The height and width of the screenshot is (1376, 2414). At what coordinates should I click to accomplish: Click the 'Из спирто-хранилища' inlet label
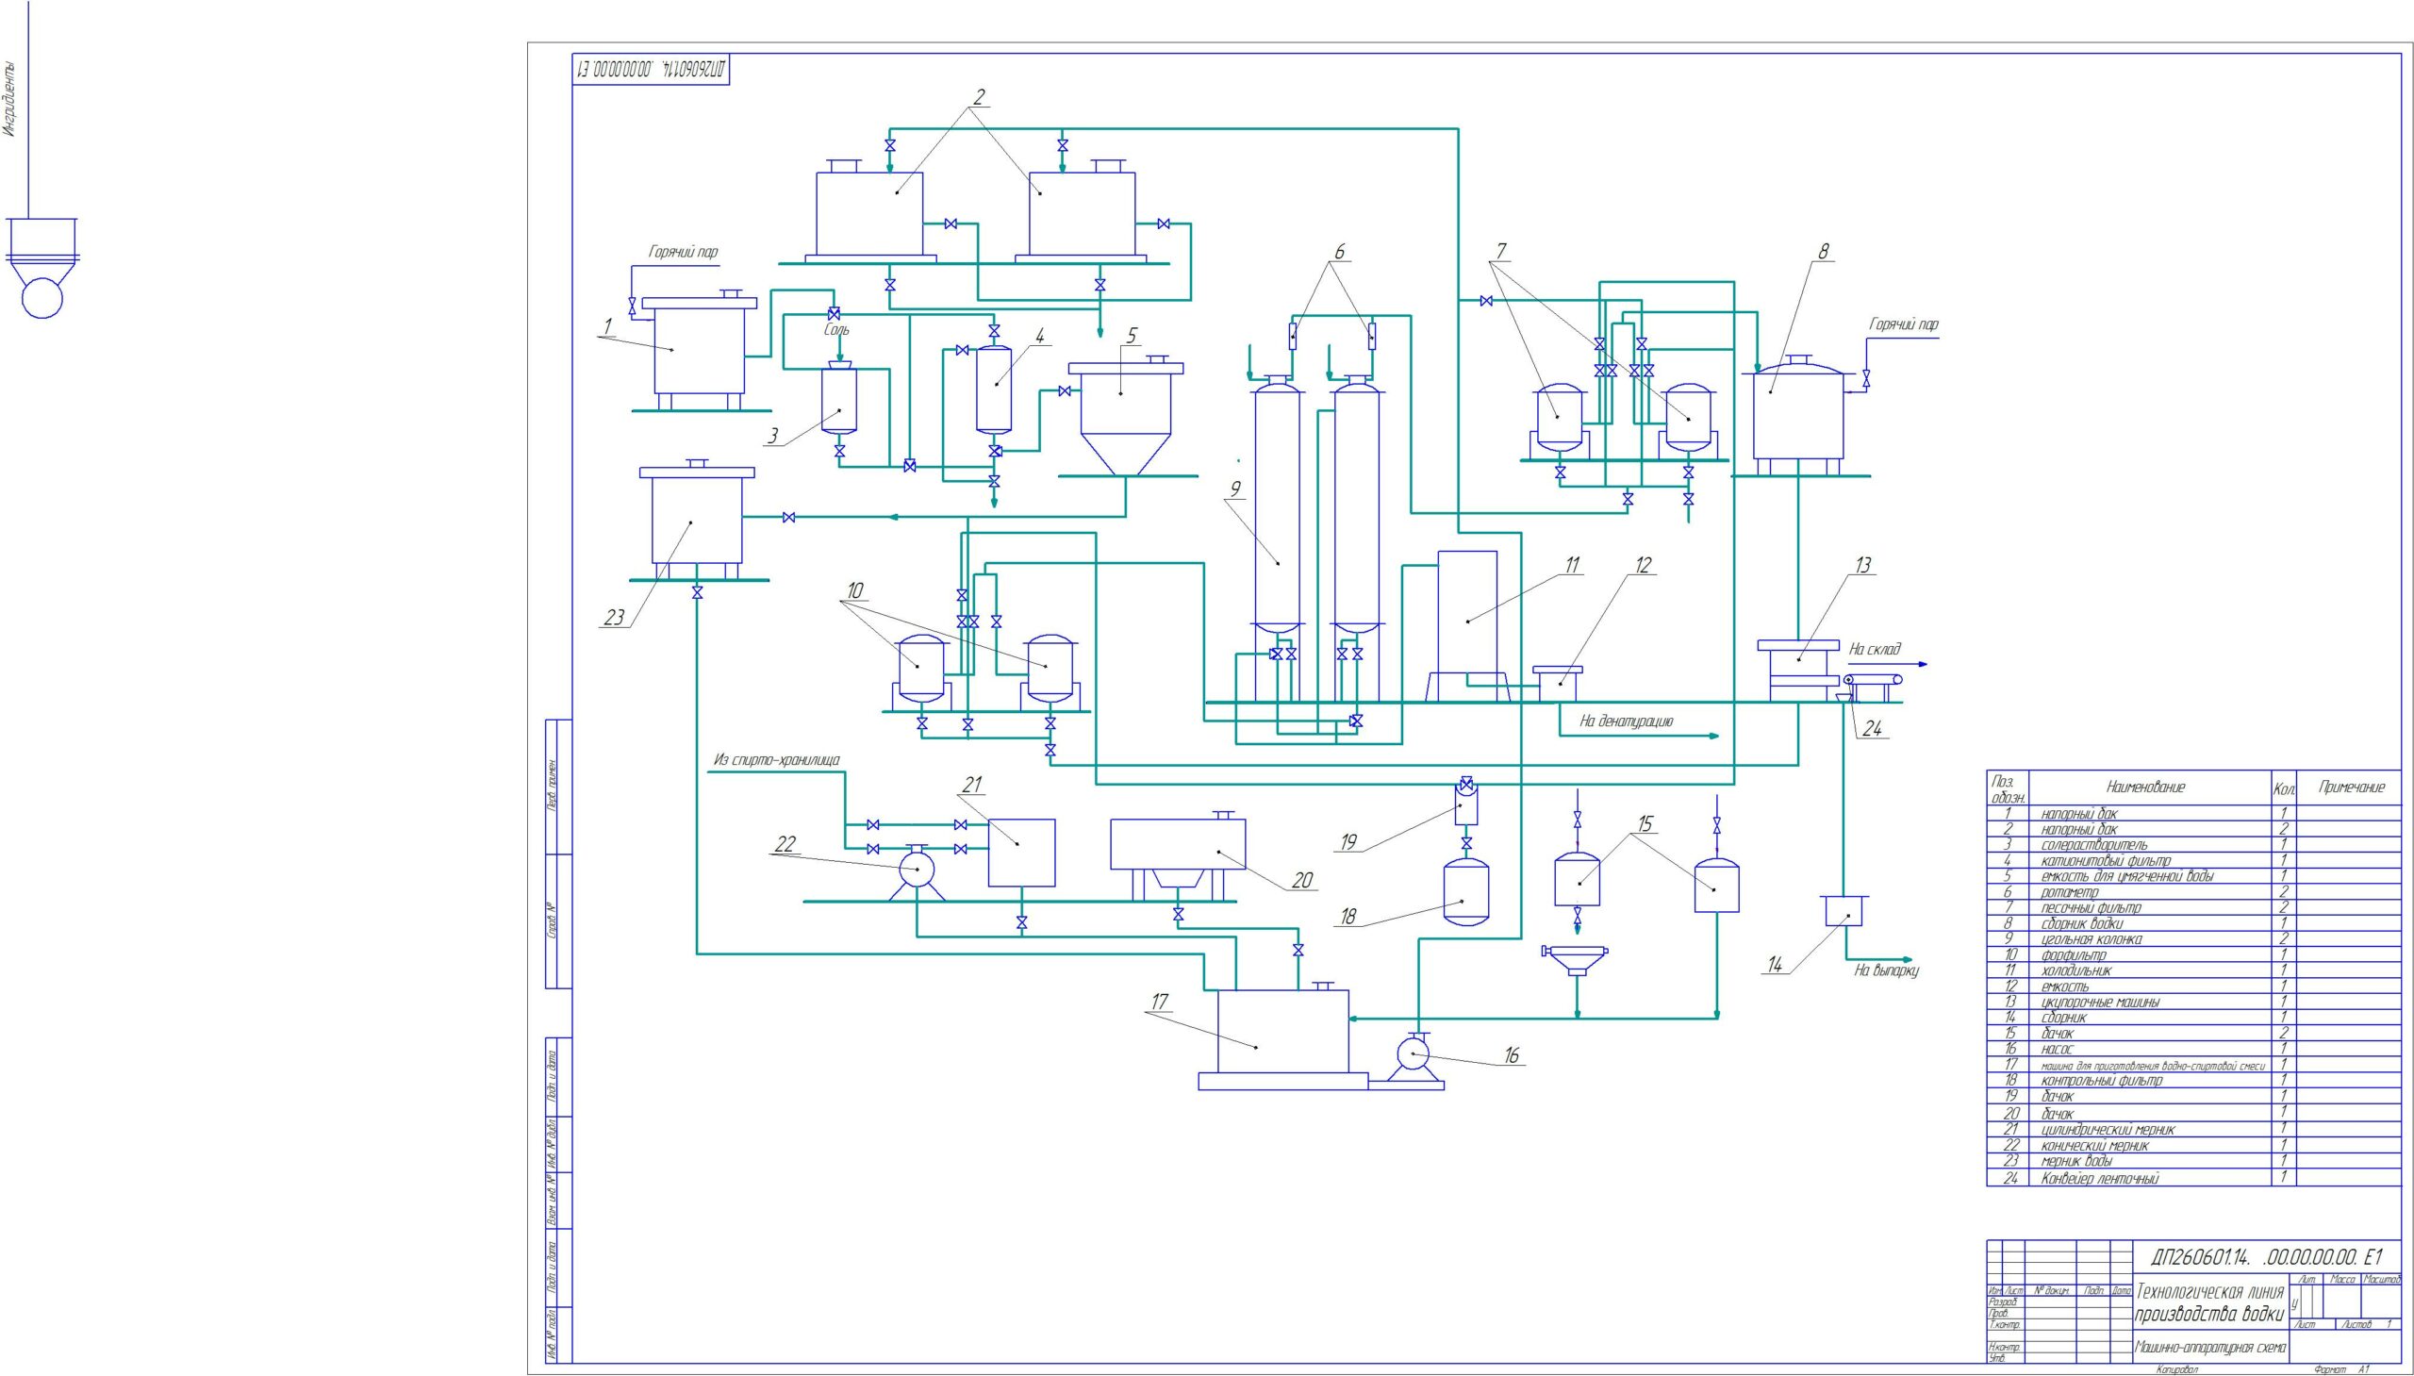click(x=777, y=760)
